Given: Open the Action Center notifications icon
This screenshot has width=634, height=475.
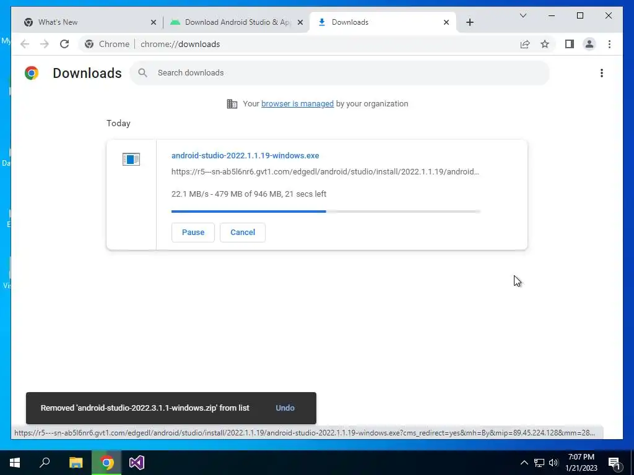Looking at the screenshot, I should [614, 463].
